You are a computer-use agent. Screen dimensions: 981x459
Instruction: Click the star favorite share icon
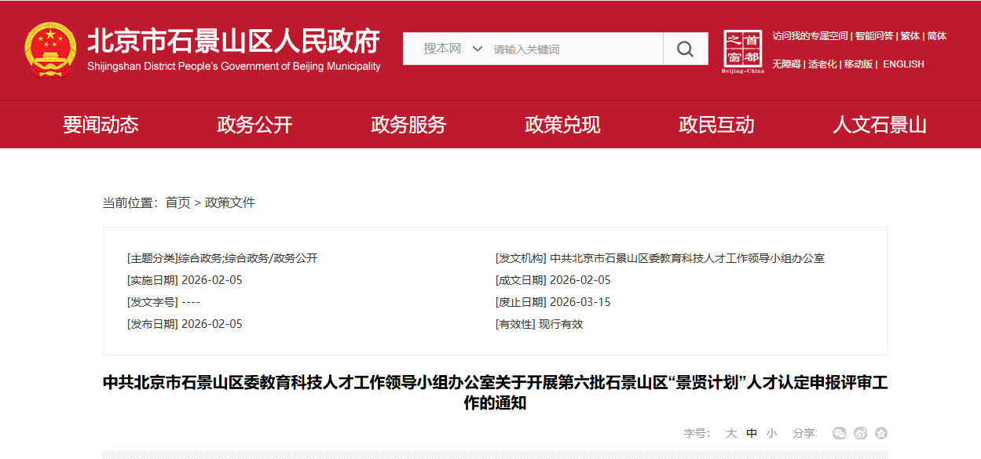tap(881, 433)
